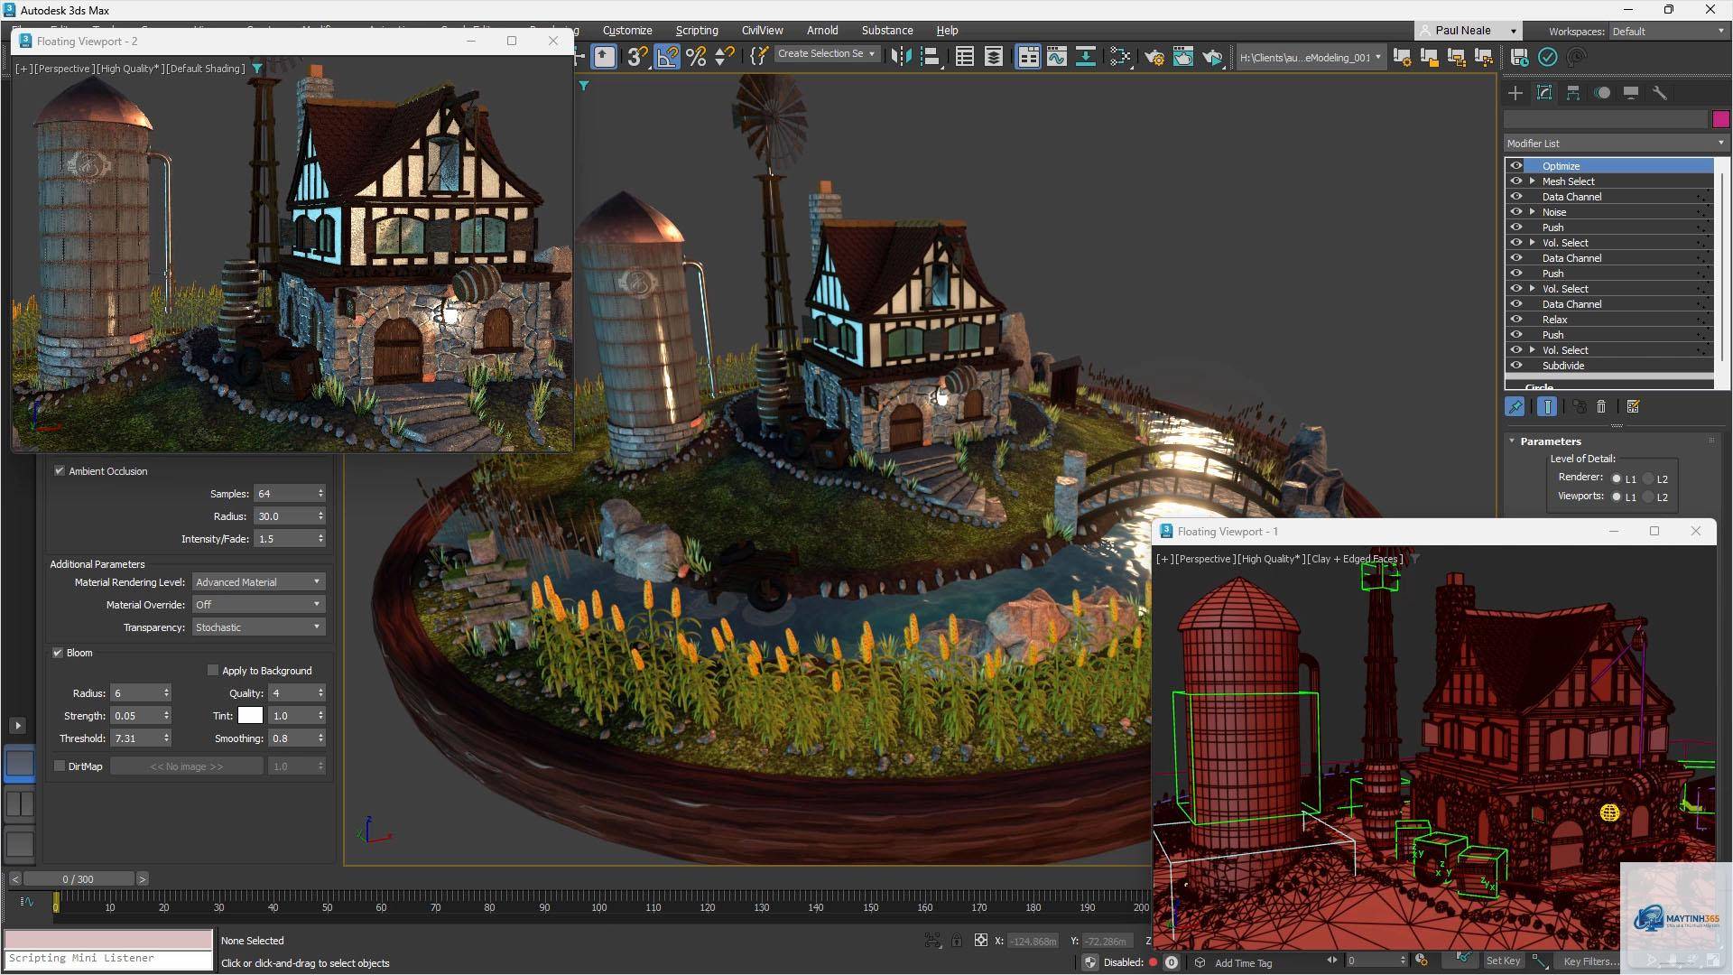Toggle the ribbon icon
The image size is (1733, 975).
coord(1028,57)
